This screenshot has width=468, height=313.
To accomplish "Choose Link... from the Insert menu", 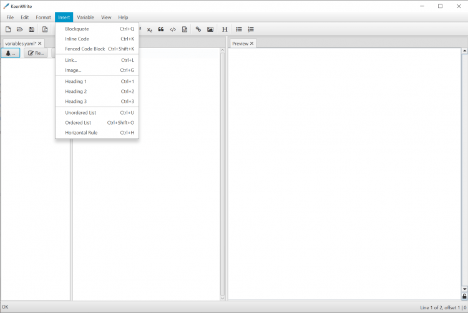I will tap(97, 60).
